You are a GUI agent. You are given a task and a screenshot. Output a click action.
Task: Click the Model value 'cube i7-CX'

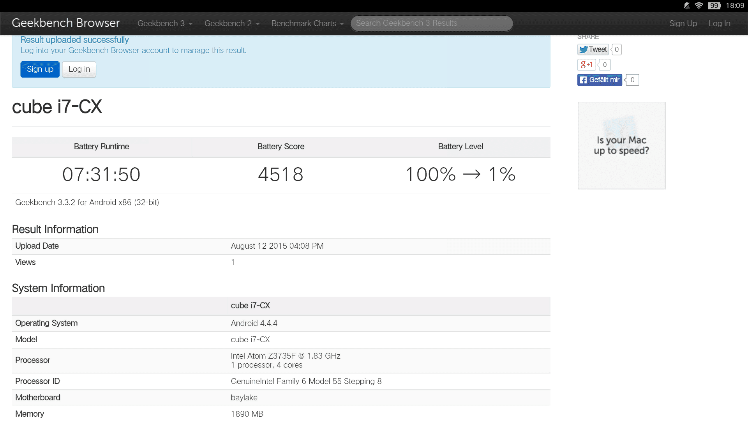click(250, 340)
